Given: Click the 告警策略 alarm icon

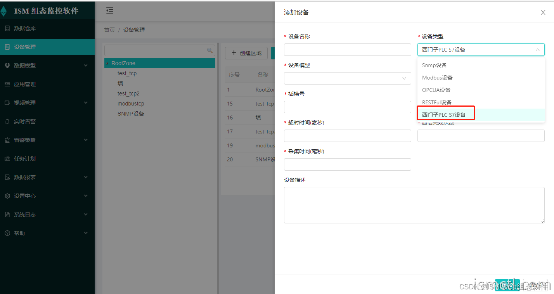Looking at the screenshot, I should point(7,140).
